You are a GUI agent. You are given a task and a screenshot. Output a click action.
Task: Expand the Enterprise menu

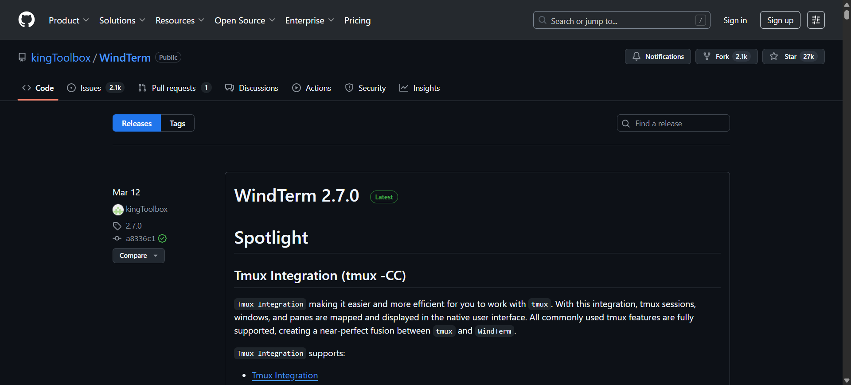tap(309, 20)
